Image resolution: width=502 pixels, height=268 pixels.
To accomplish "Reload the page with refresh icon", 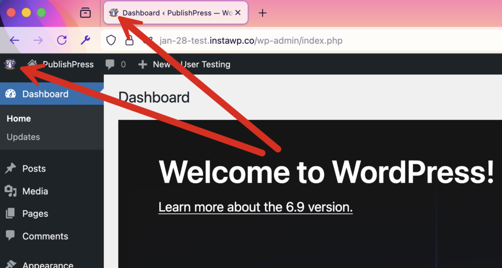I will coord(62,40).
